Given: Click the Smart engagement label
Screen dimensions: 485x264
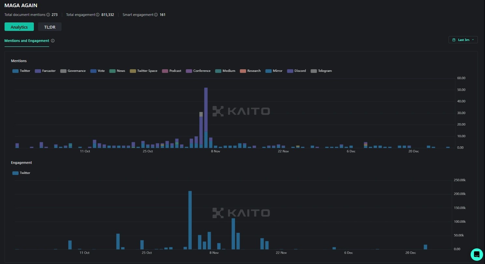Looking at the screenshot, I should [138, 15].
